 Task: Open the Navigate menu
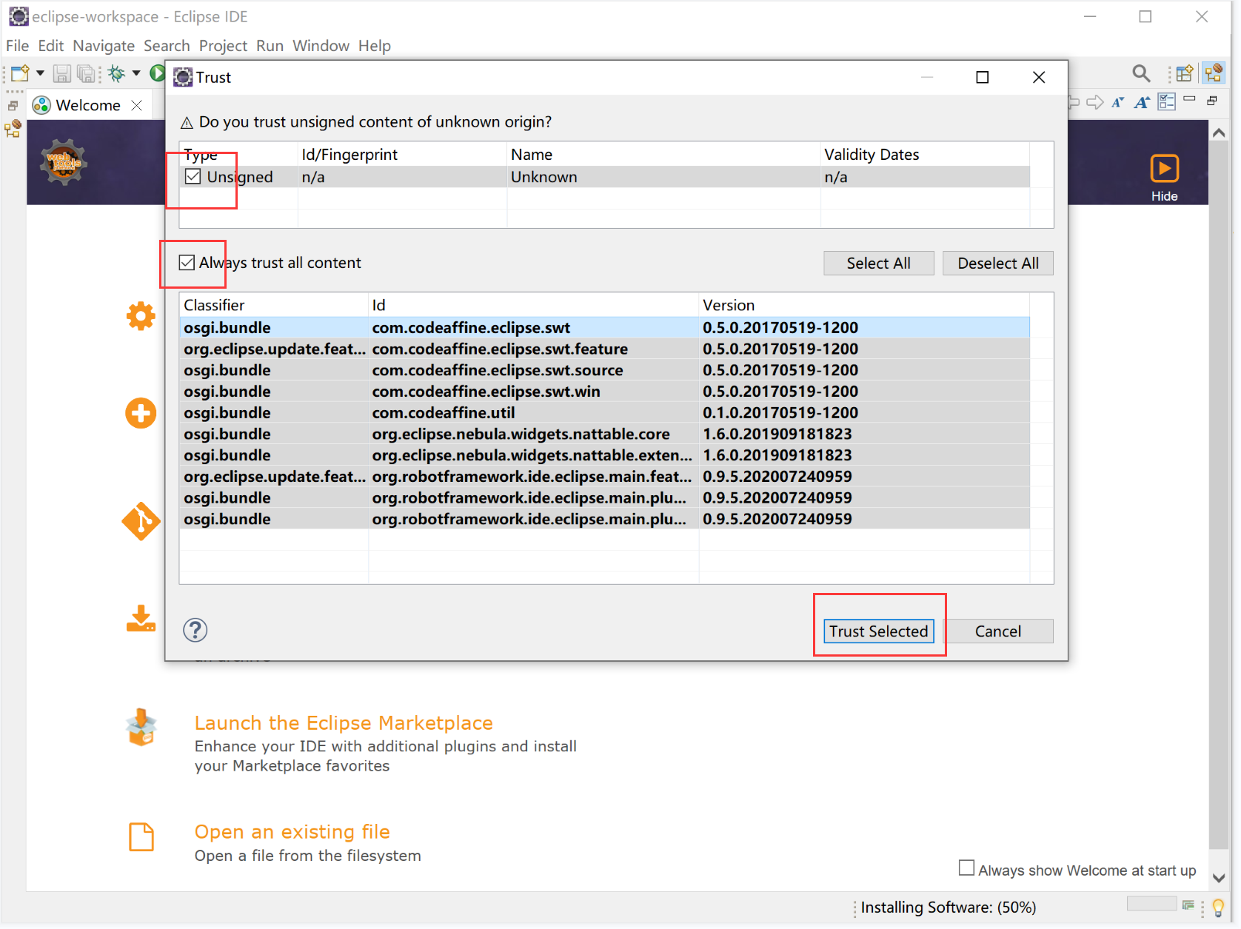point(104,46)
